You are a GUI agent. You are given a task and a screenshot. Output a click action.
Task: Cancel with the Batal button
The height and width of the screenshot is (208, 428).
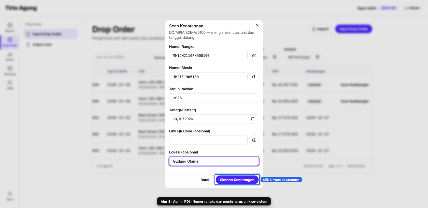point(205,180)
